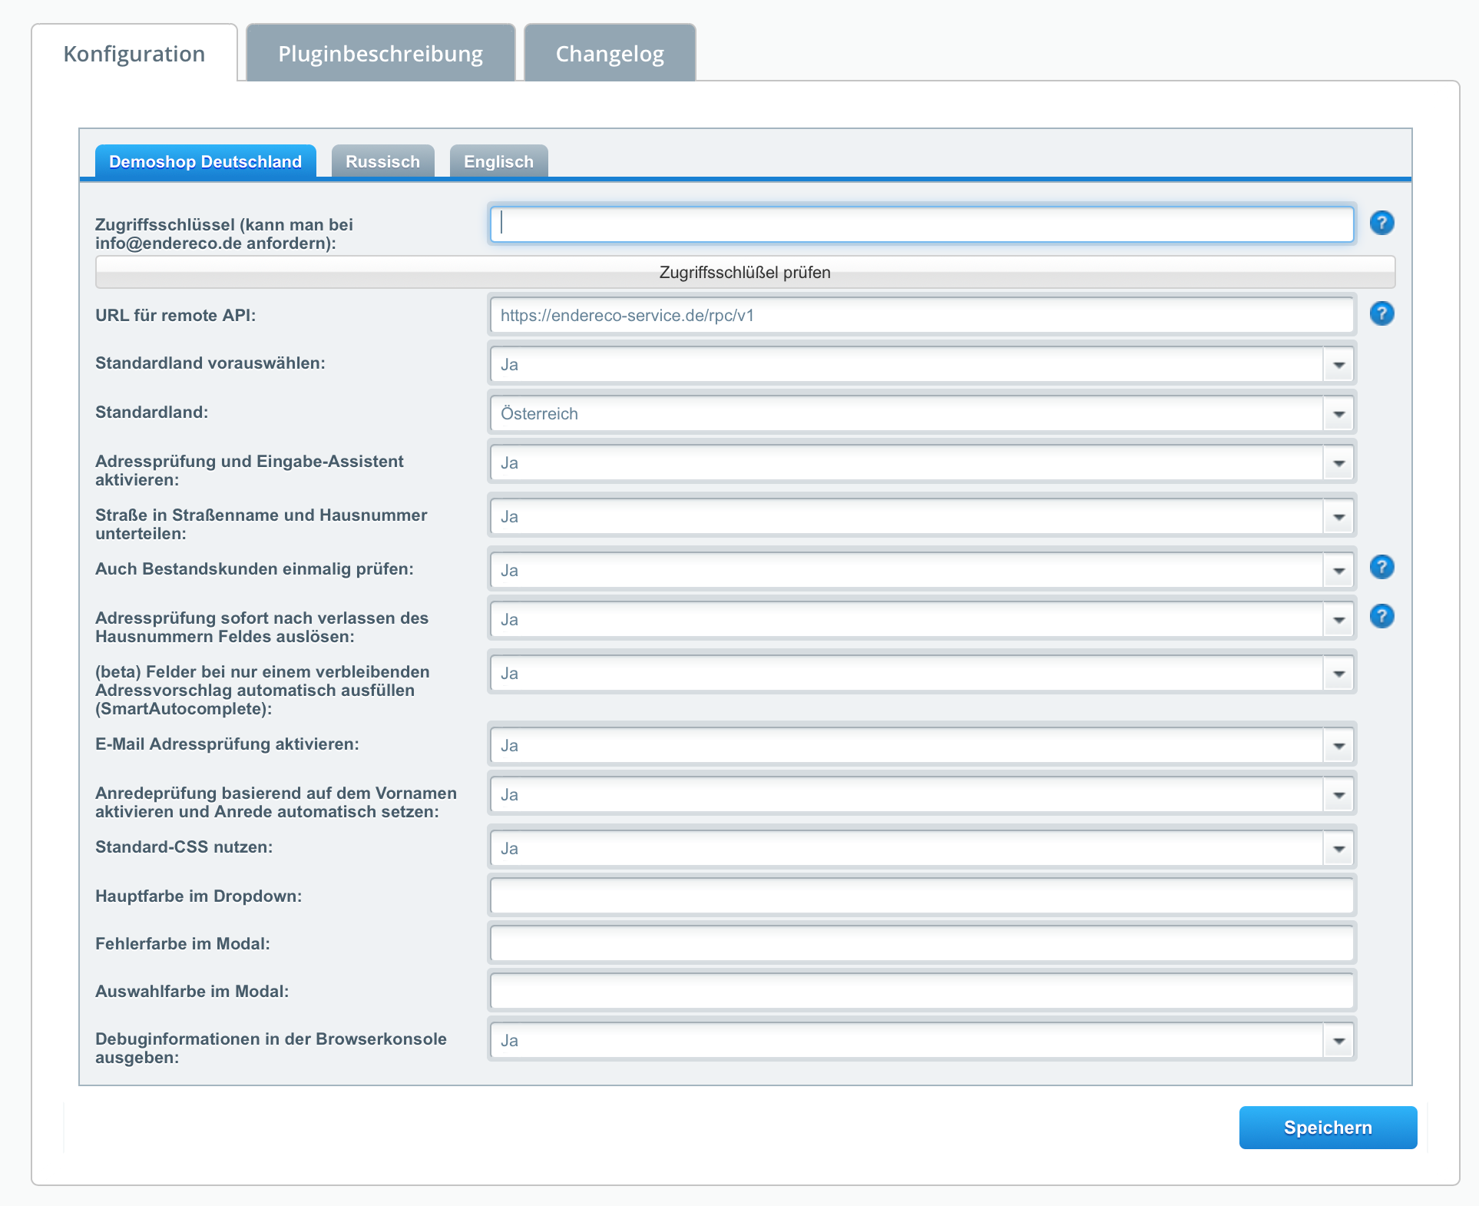Viewport: 1479px width, 1206px height.
Task: Save settings with Speichern button
Action: 1328,1127
